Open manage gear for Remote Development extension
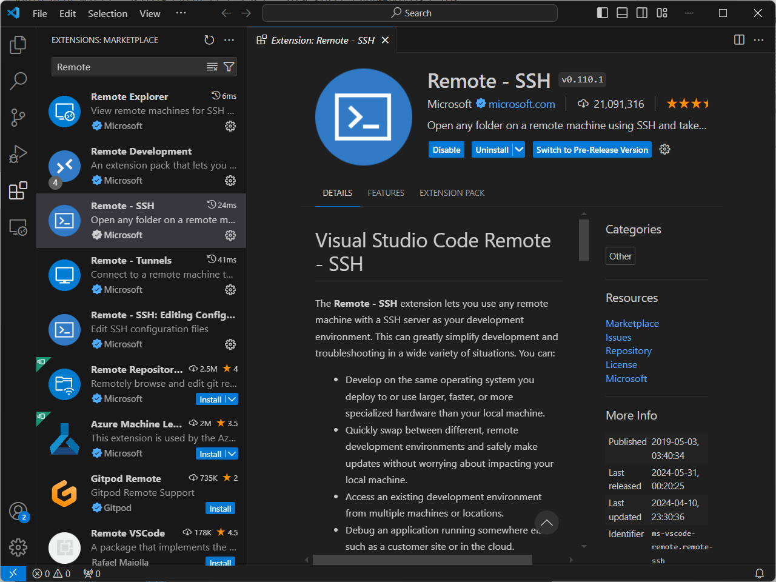The height and width of the screenshot is (582, 776). (230, 181)
